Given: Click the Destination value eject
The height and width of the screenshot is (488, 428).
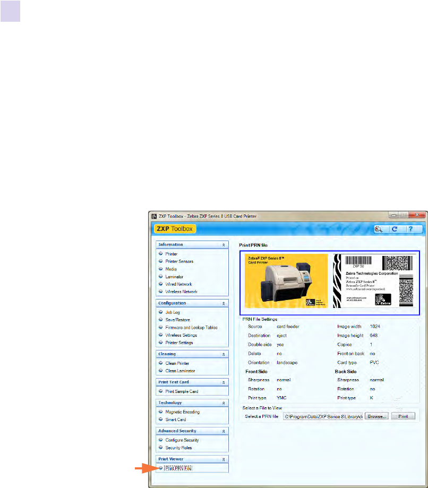Looking at the screenshot, I should (281, 336).
